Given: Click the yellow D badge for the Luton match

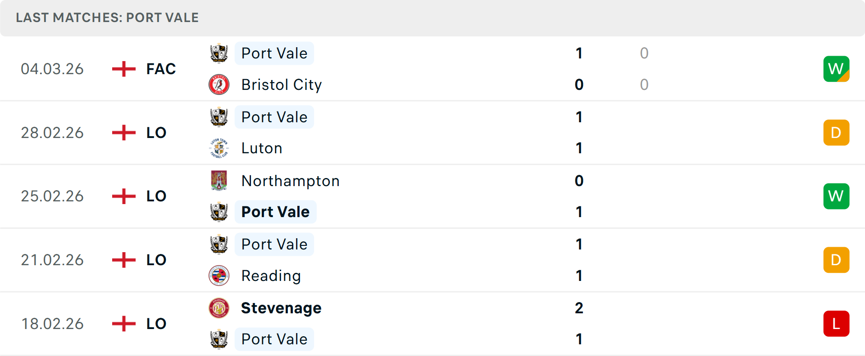Looking at the screenshot, I should 836,133.
